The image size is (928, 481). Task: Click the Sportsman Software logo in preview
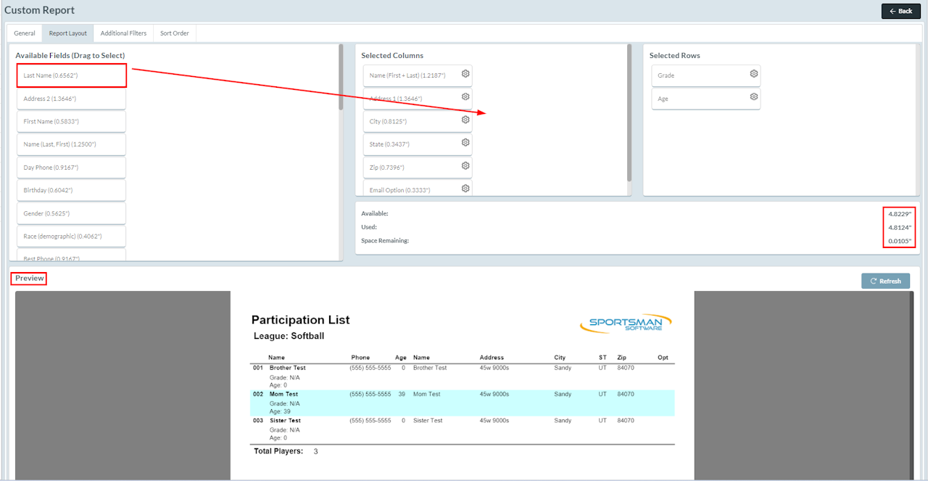click(626, 324)
